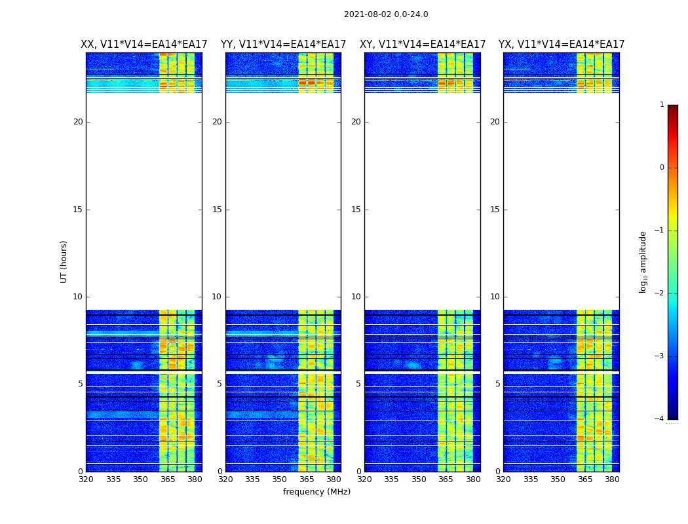The width and height of the screenshot is (688, 524).
Task: Click the "350" x-tick of YY panel
Action: pos(280,479)
